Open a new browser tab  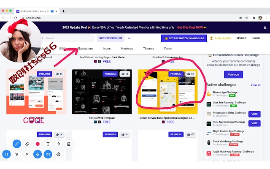tap(63, 11)
